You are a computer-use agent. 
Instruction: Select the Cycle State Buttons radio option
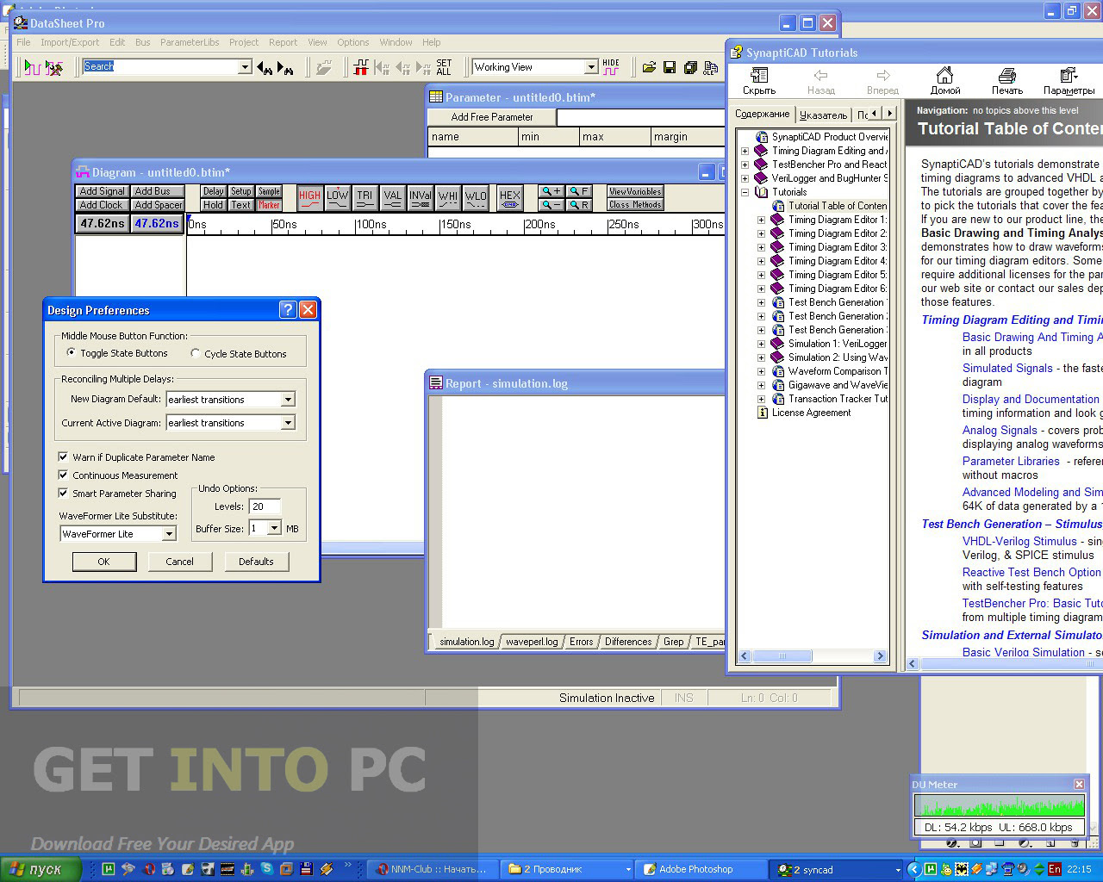click(x=196, y=353)
